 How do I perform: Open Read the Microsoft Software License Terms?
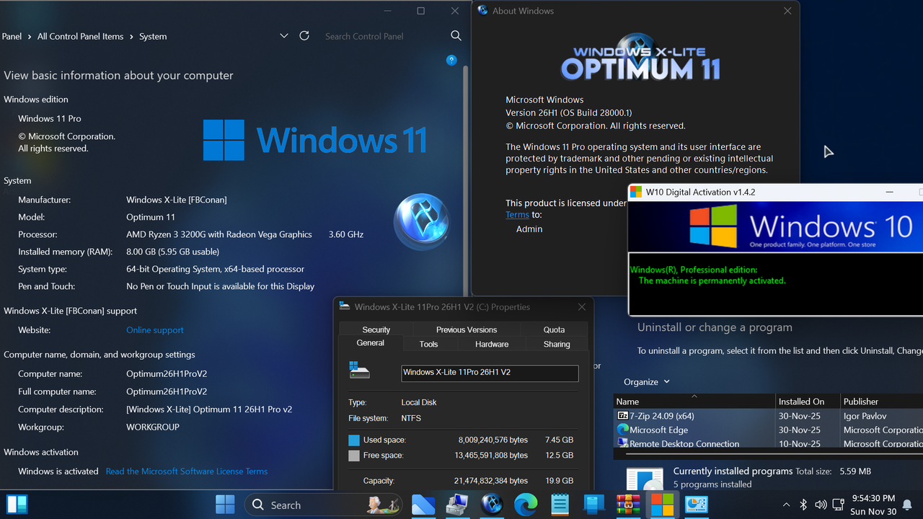click(x=187, y=471)
